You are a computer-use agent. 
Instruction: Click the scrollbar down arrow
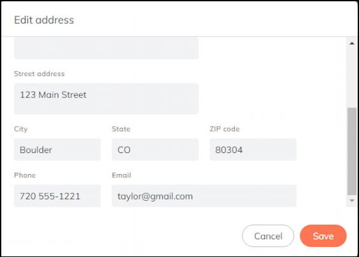(x=352, y=200)
